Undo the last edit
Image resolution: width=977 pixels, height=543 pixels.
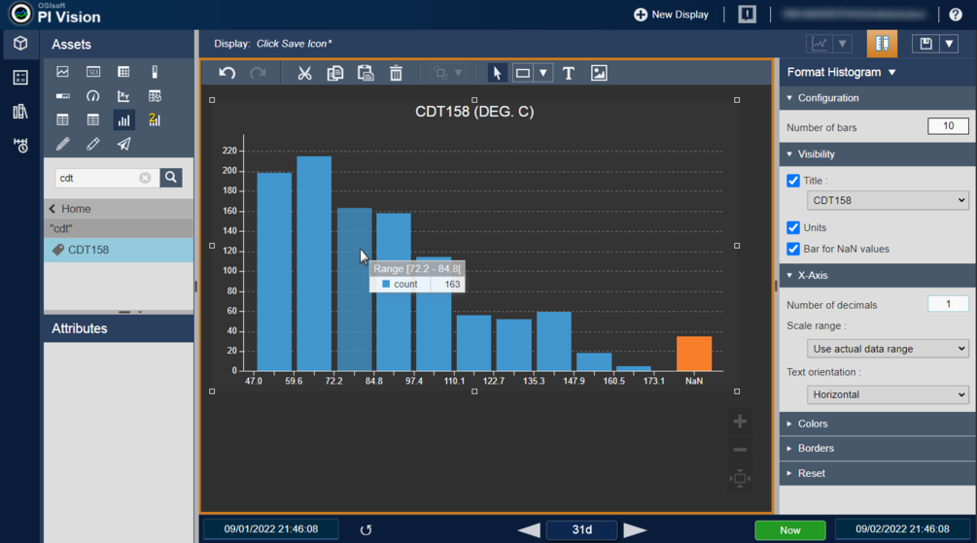click(x=227, y=73)
